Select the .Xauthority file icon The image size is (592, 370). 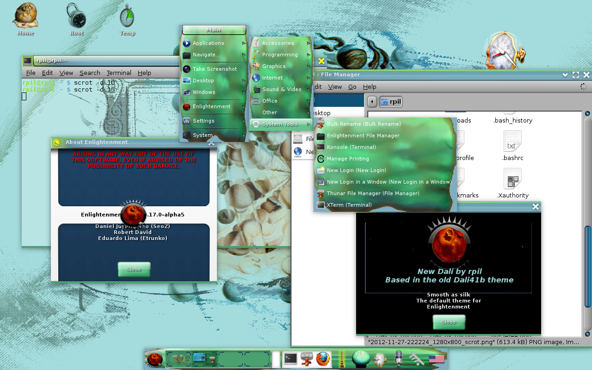click(512, 184)
